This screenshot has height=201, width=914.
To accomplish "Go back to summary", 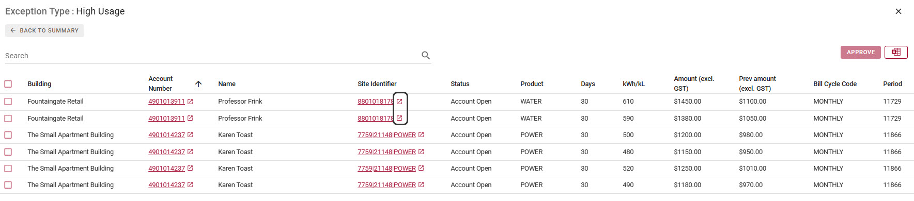I will [44, 30].
